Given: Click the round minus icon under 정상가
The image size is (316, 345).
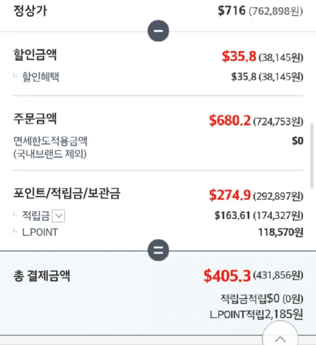Looking at the screenshot, I should [158, 31].
